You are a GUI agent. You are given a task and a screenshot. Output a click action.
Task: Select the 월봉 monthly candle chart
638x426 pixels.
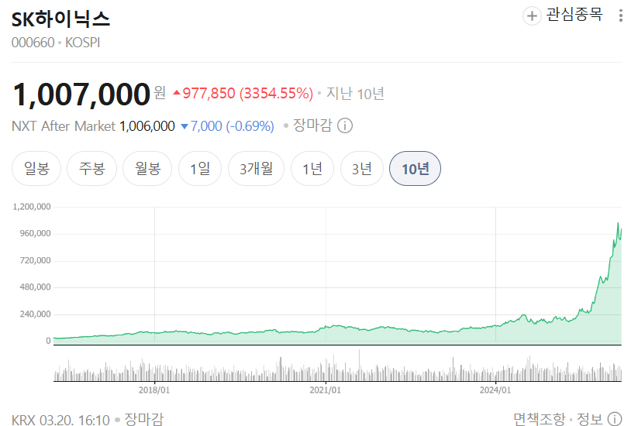point(147,169)
